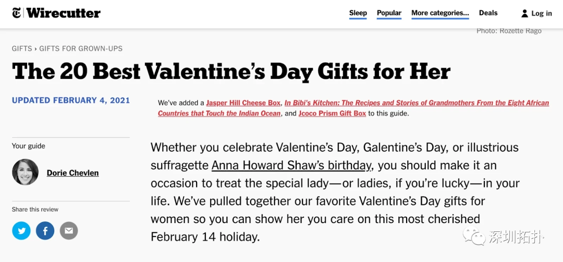
Task: Share this review on Facebook
Action: pyautogui.click(x=45, y=230)
